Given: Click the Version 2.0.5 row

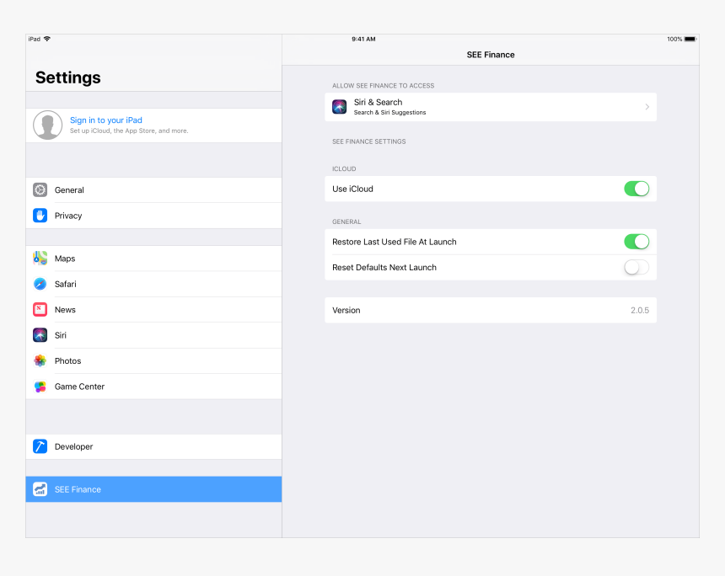Looking at the screenshot, I should pyautogui.click(x=489, y=310).
